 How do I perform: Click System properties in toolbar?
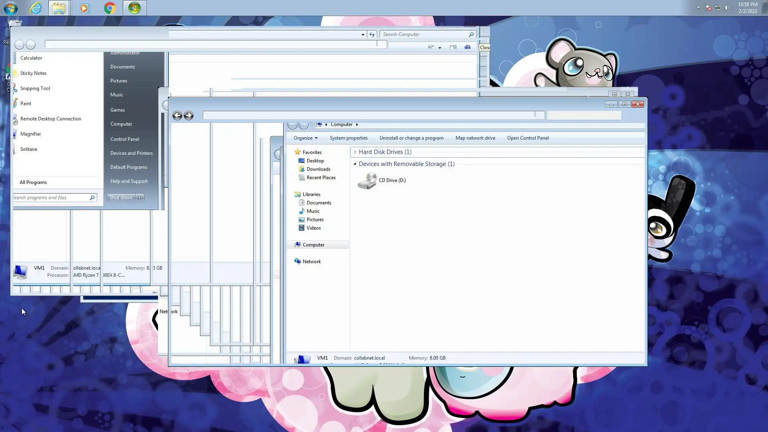pos(348,138)
